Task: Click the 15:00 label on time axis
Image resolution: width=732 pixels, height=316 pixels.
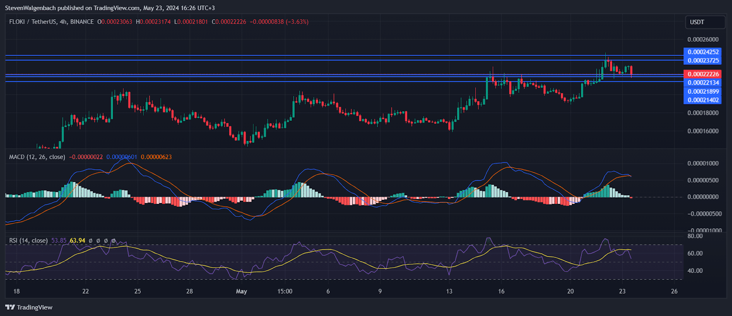Action: coord(285,291)
